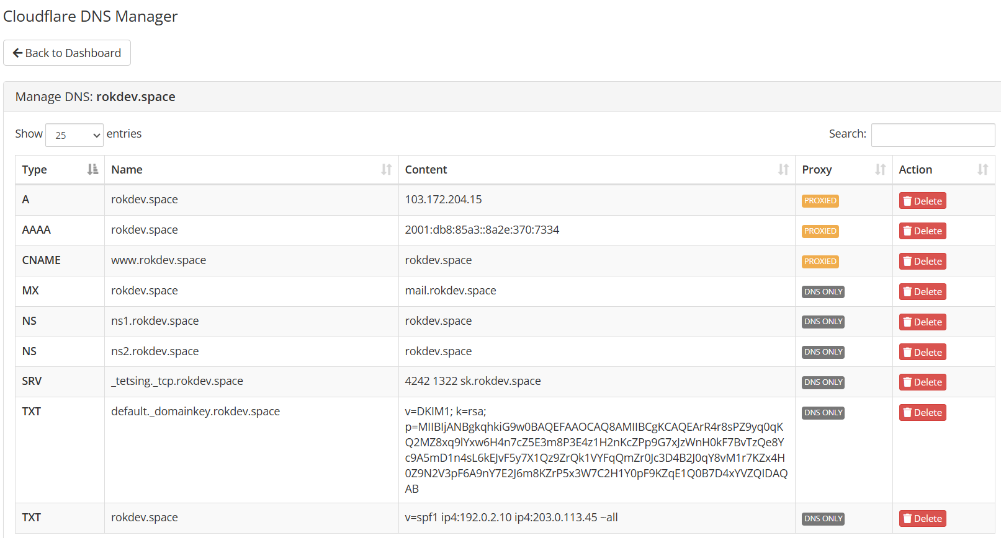Viewport: 1001px width, 538px height.
Task: Delete the CNAME www.rokdev.space record
Action: click(922, 262)
